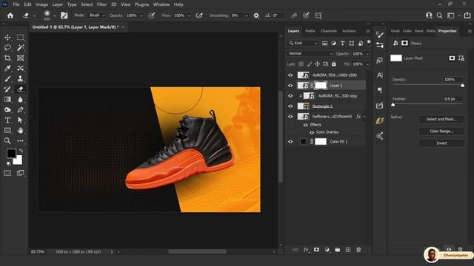Open layer blend mode Normal dropdown

[310, 54]
